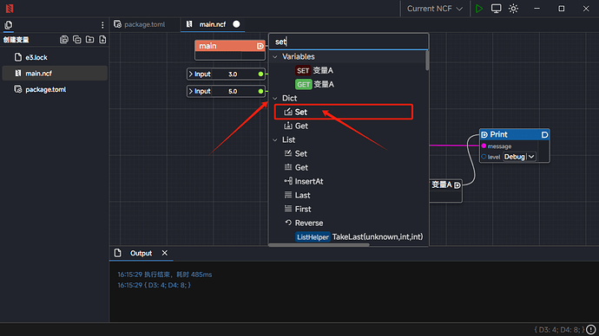Click the copy icon in sidebar toolbar
The image size is (599, 336).
point(76,40)
